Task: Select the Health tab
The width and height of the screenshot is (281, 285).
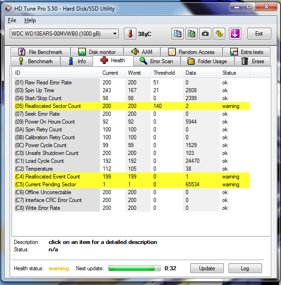Action: pyautogui.click(x=113, y=60)
